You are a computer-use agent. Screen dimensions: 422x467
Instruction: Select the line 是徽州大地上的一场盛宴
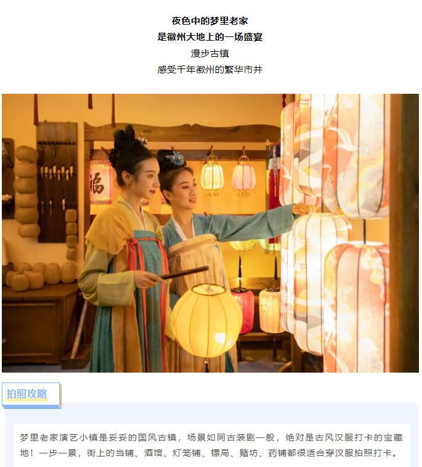pos(210,37)
